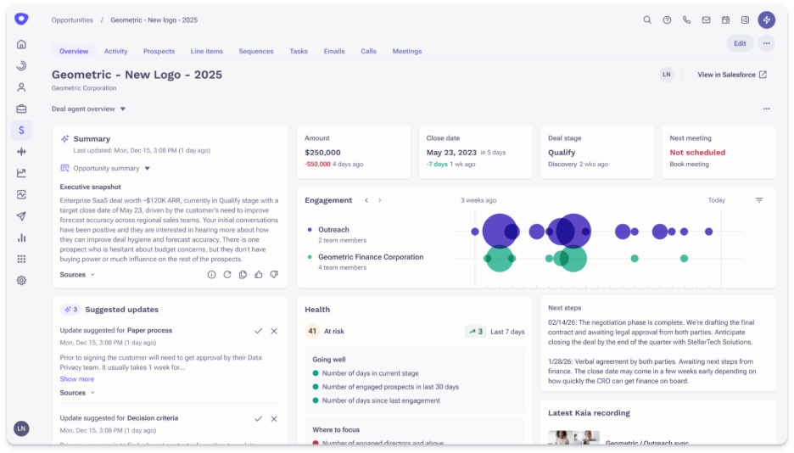Click the Book meeting link
Screen dimensions: 794x453
(x=689, y=164)
